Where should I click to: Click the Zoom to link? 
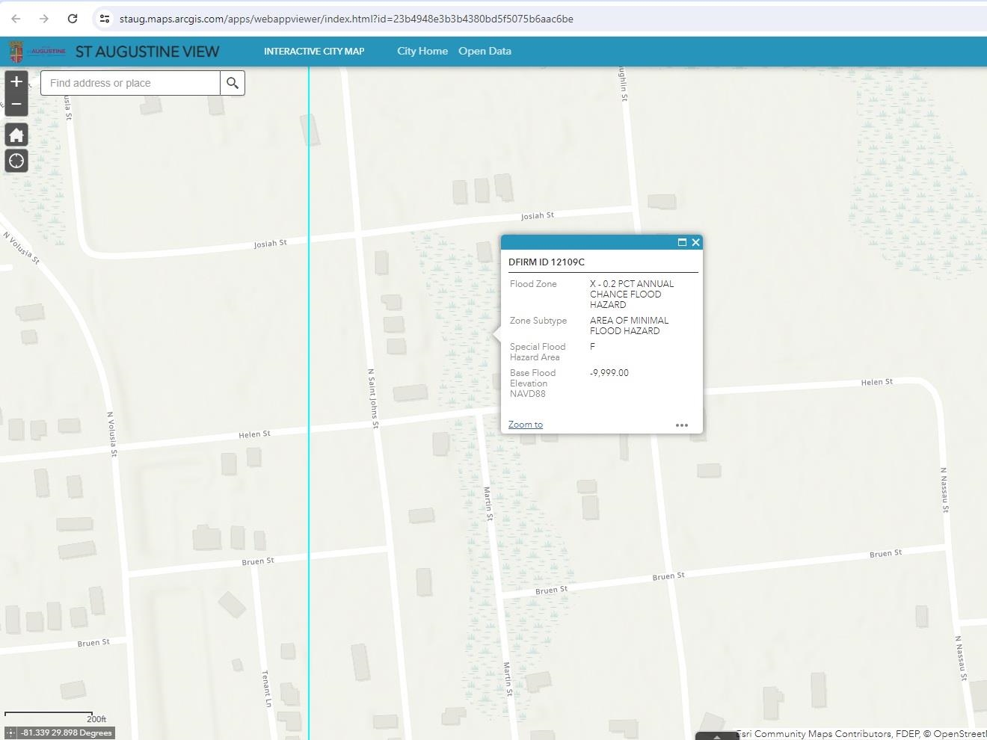[x=526, y=425]
